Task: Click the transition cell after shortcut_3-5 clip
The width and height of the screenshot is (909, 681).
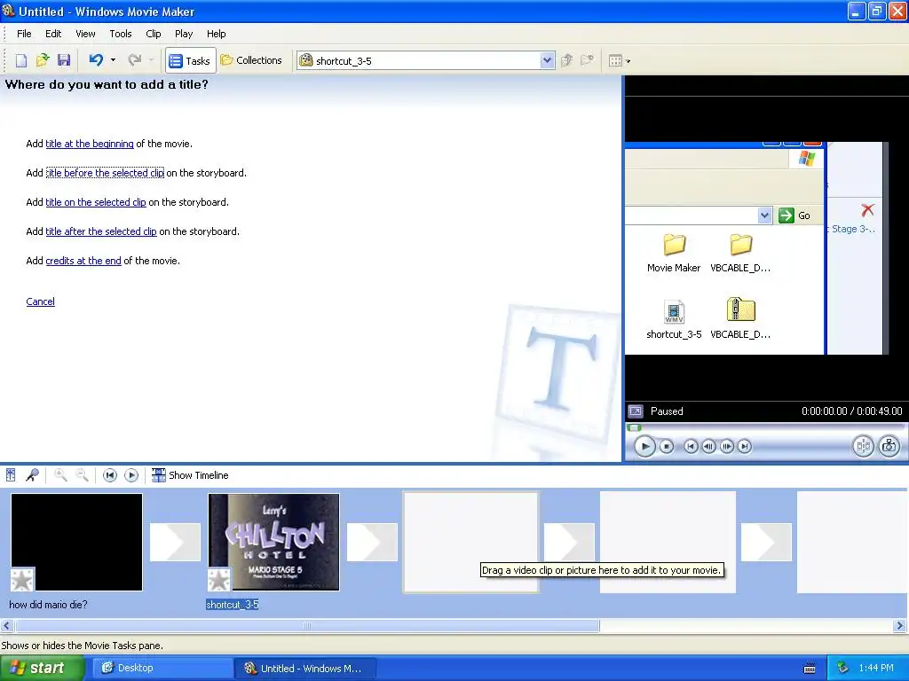Action: coord(372,542)
